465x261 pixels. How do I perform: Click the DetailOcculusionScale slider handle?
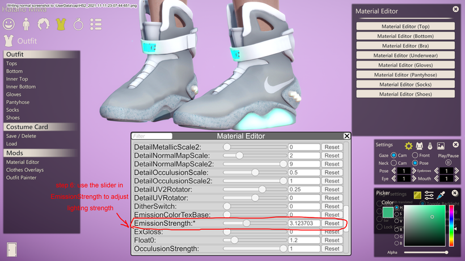coord(255,172)
